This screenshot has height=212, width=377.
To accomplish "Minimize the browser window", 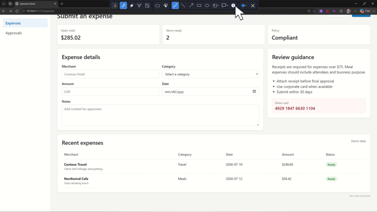I will (356, 4).
